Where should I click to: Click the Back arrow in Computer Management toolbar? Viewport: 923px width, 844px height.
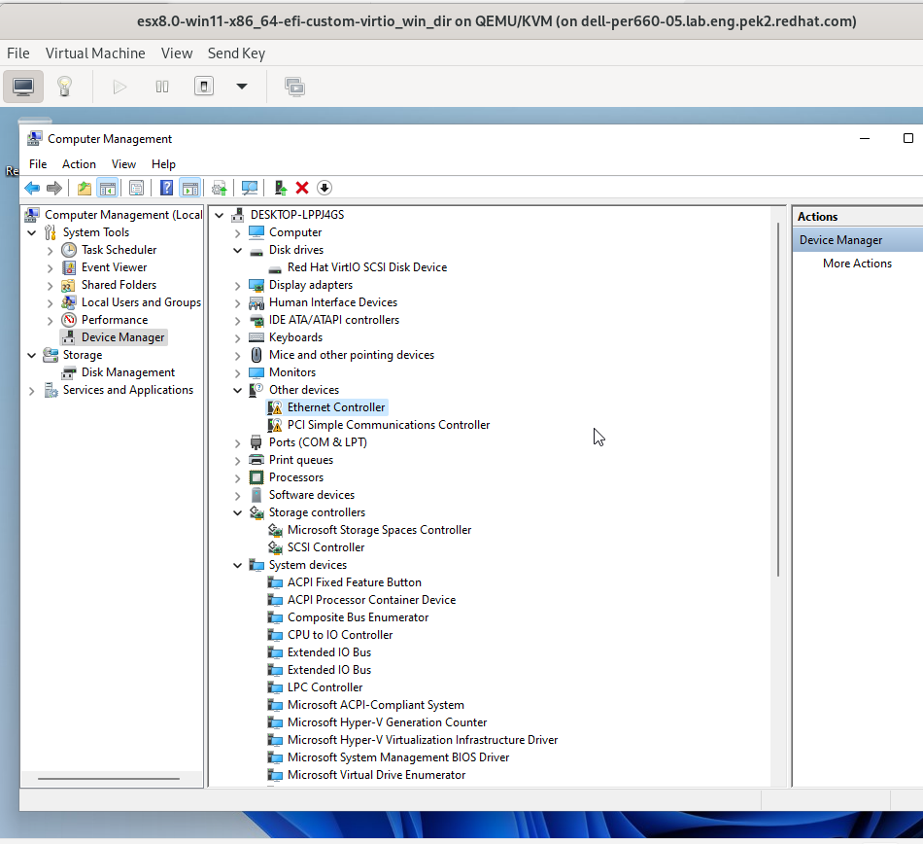coord(32,188)
